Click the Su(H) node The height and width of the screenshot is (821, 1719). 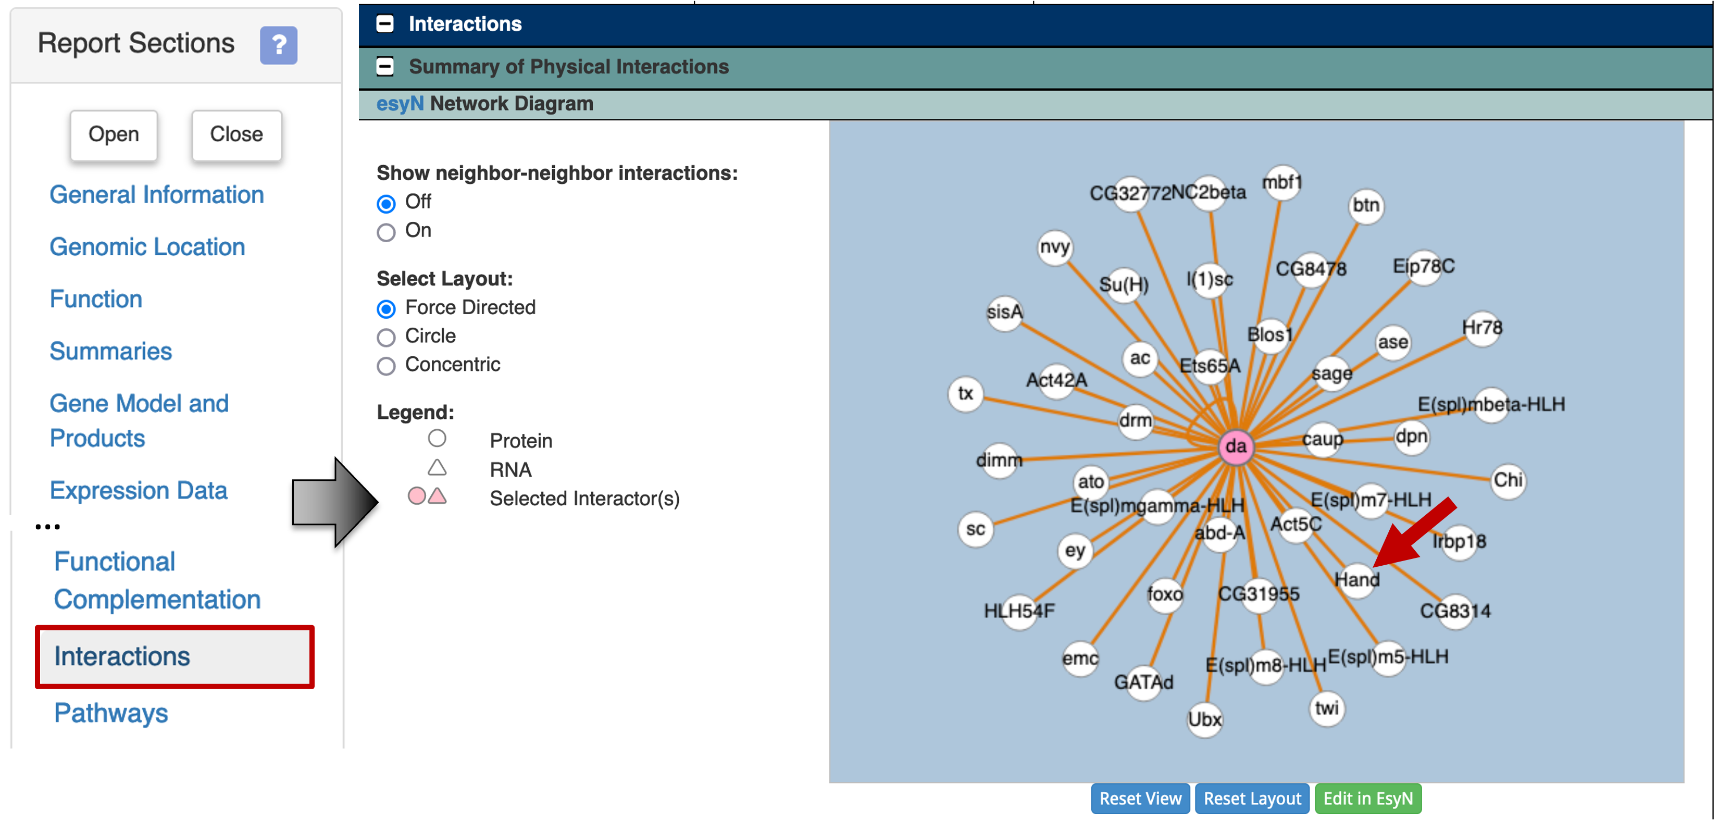pyautogui.click(x=1124, y=284)
